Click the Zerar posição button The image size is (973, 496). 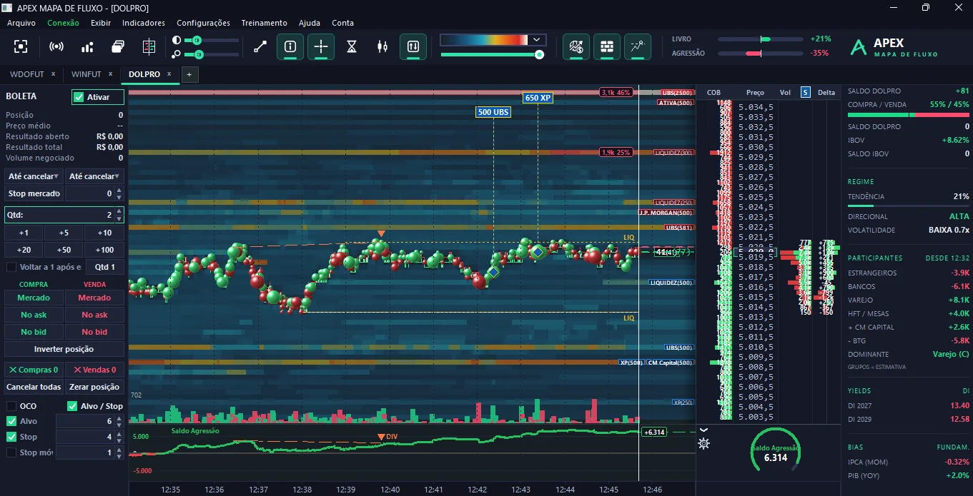(94, 387)
